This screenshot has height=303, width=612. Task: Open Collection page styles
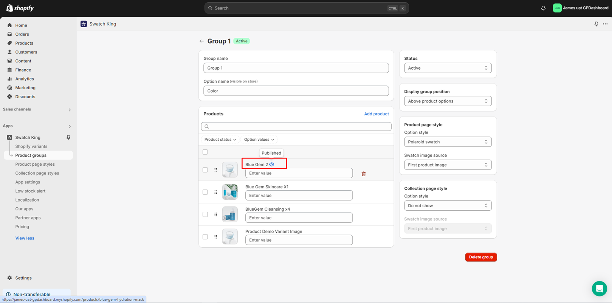click(37, 173)
